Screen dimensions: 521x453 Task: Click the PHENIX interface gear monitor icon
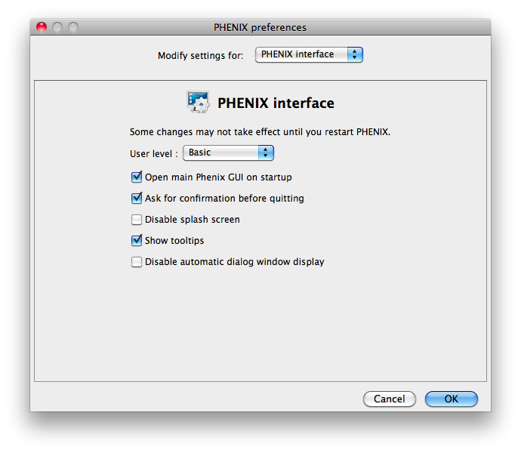click(198, 102)
